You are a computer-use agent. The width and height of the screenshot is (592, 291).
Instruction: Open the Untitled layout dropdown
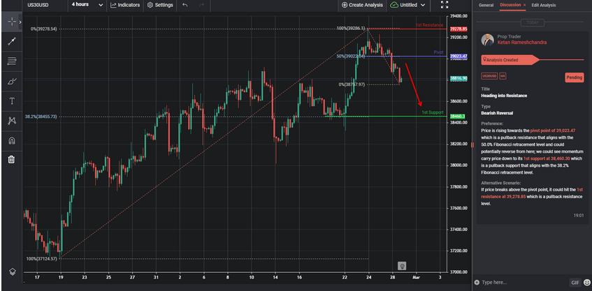point(407,5)
